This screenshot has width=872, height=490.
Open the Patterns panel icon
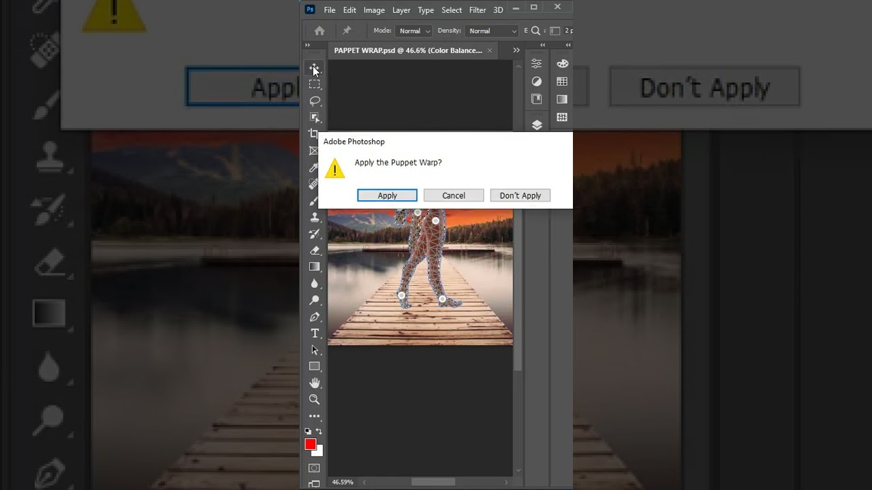[562, 117]
